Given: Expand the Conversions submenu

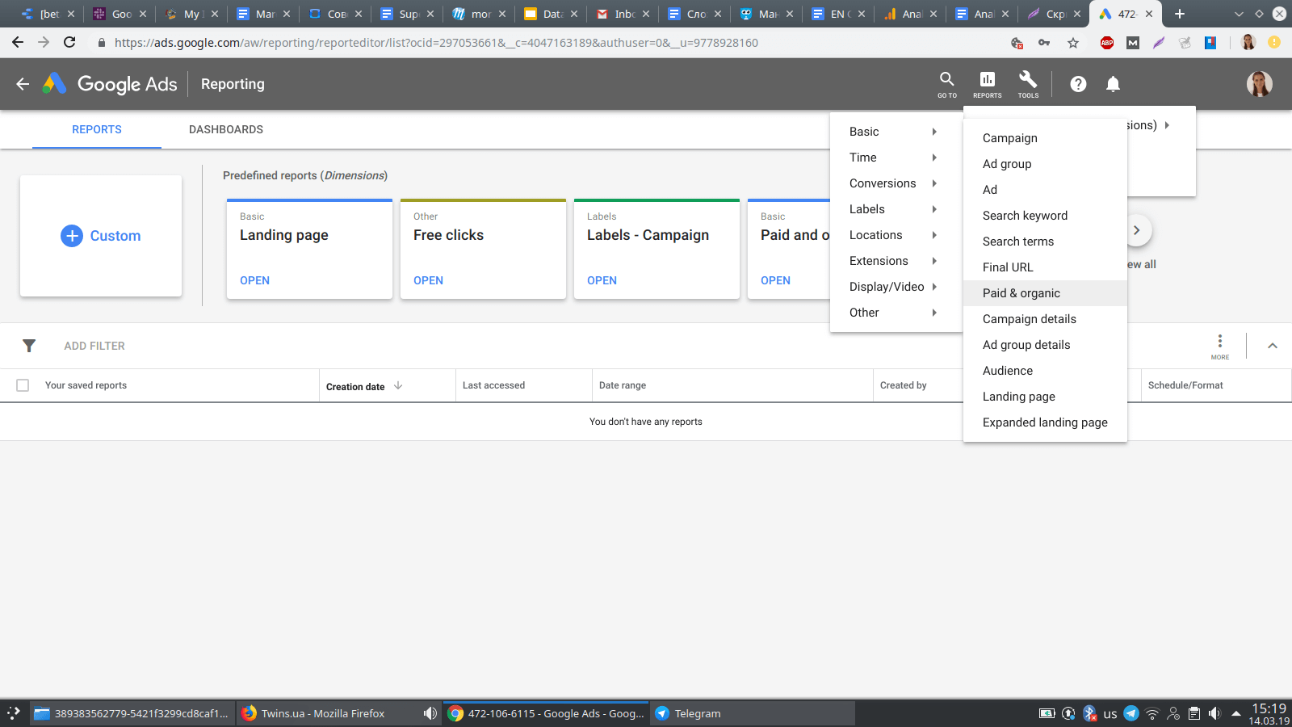Looking at the screenshot, I should (x=896, y=183).
